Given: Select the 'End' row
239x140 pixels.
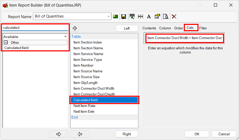Looking at the screenshot, I should pos(104,117).
